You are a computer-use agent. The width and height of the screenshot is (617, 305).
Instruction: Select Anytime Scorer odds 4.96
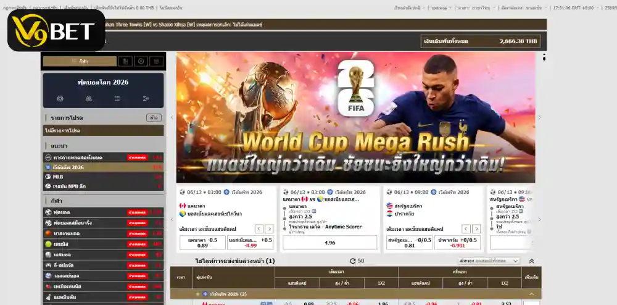329,243
